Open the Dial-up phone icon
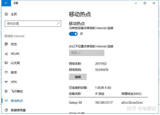160x115 pixels. point(6,72)
